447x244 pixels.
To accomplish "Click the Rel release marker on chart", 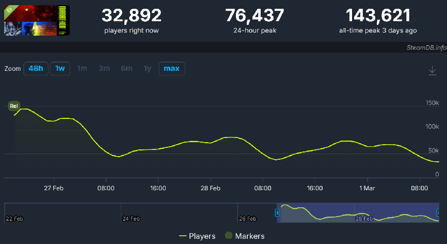I will tap(14, 106).
